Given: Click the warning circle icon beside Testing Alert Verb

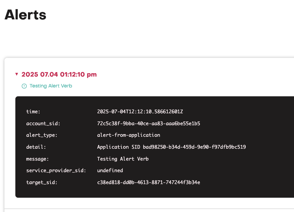Looking at the screenshot, I should click(24, 86).
